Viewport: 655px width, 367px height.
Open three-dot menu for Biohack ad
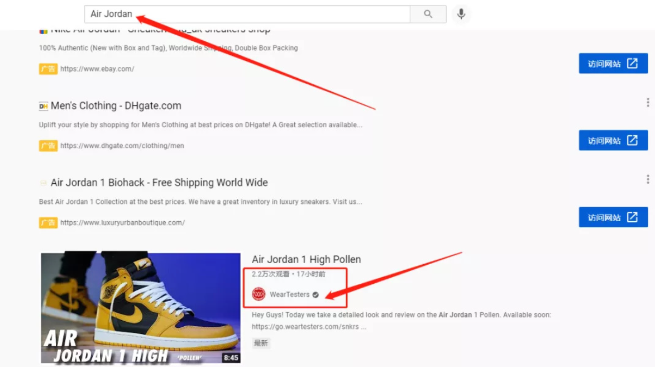(647, 179)
